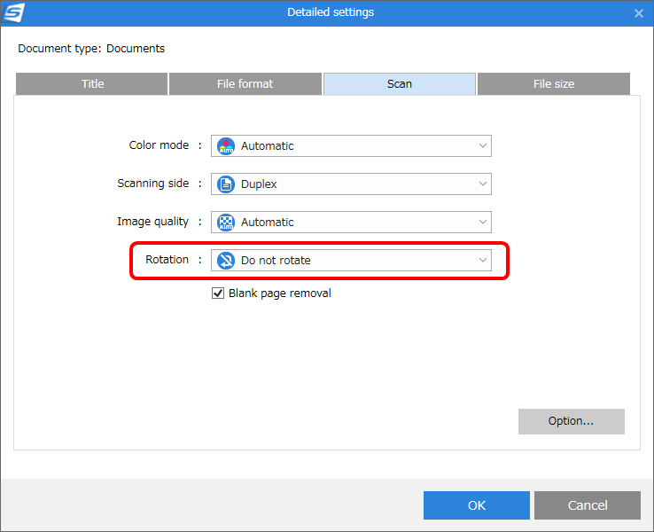Open the Scanning side dropdown
The image size is (654, 532).
point(351,184)
